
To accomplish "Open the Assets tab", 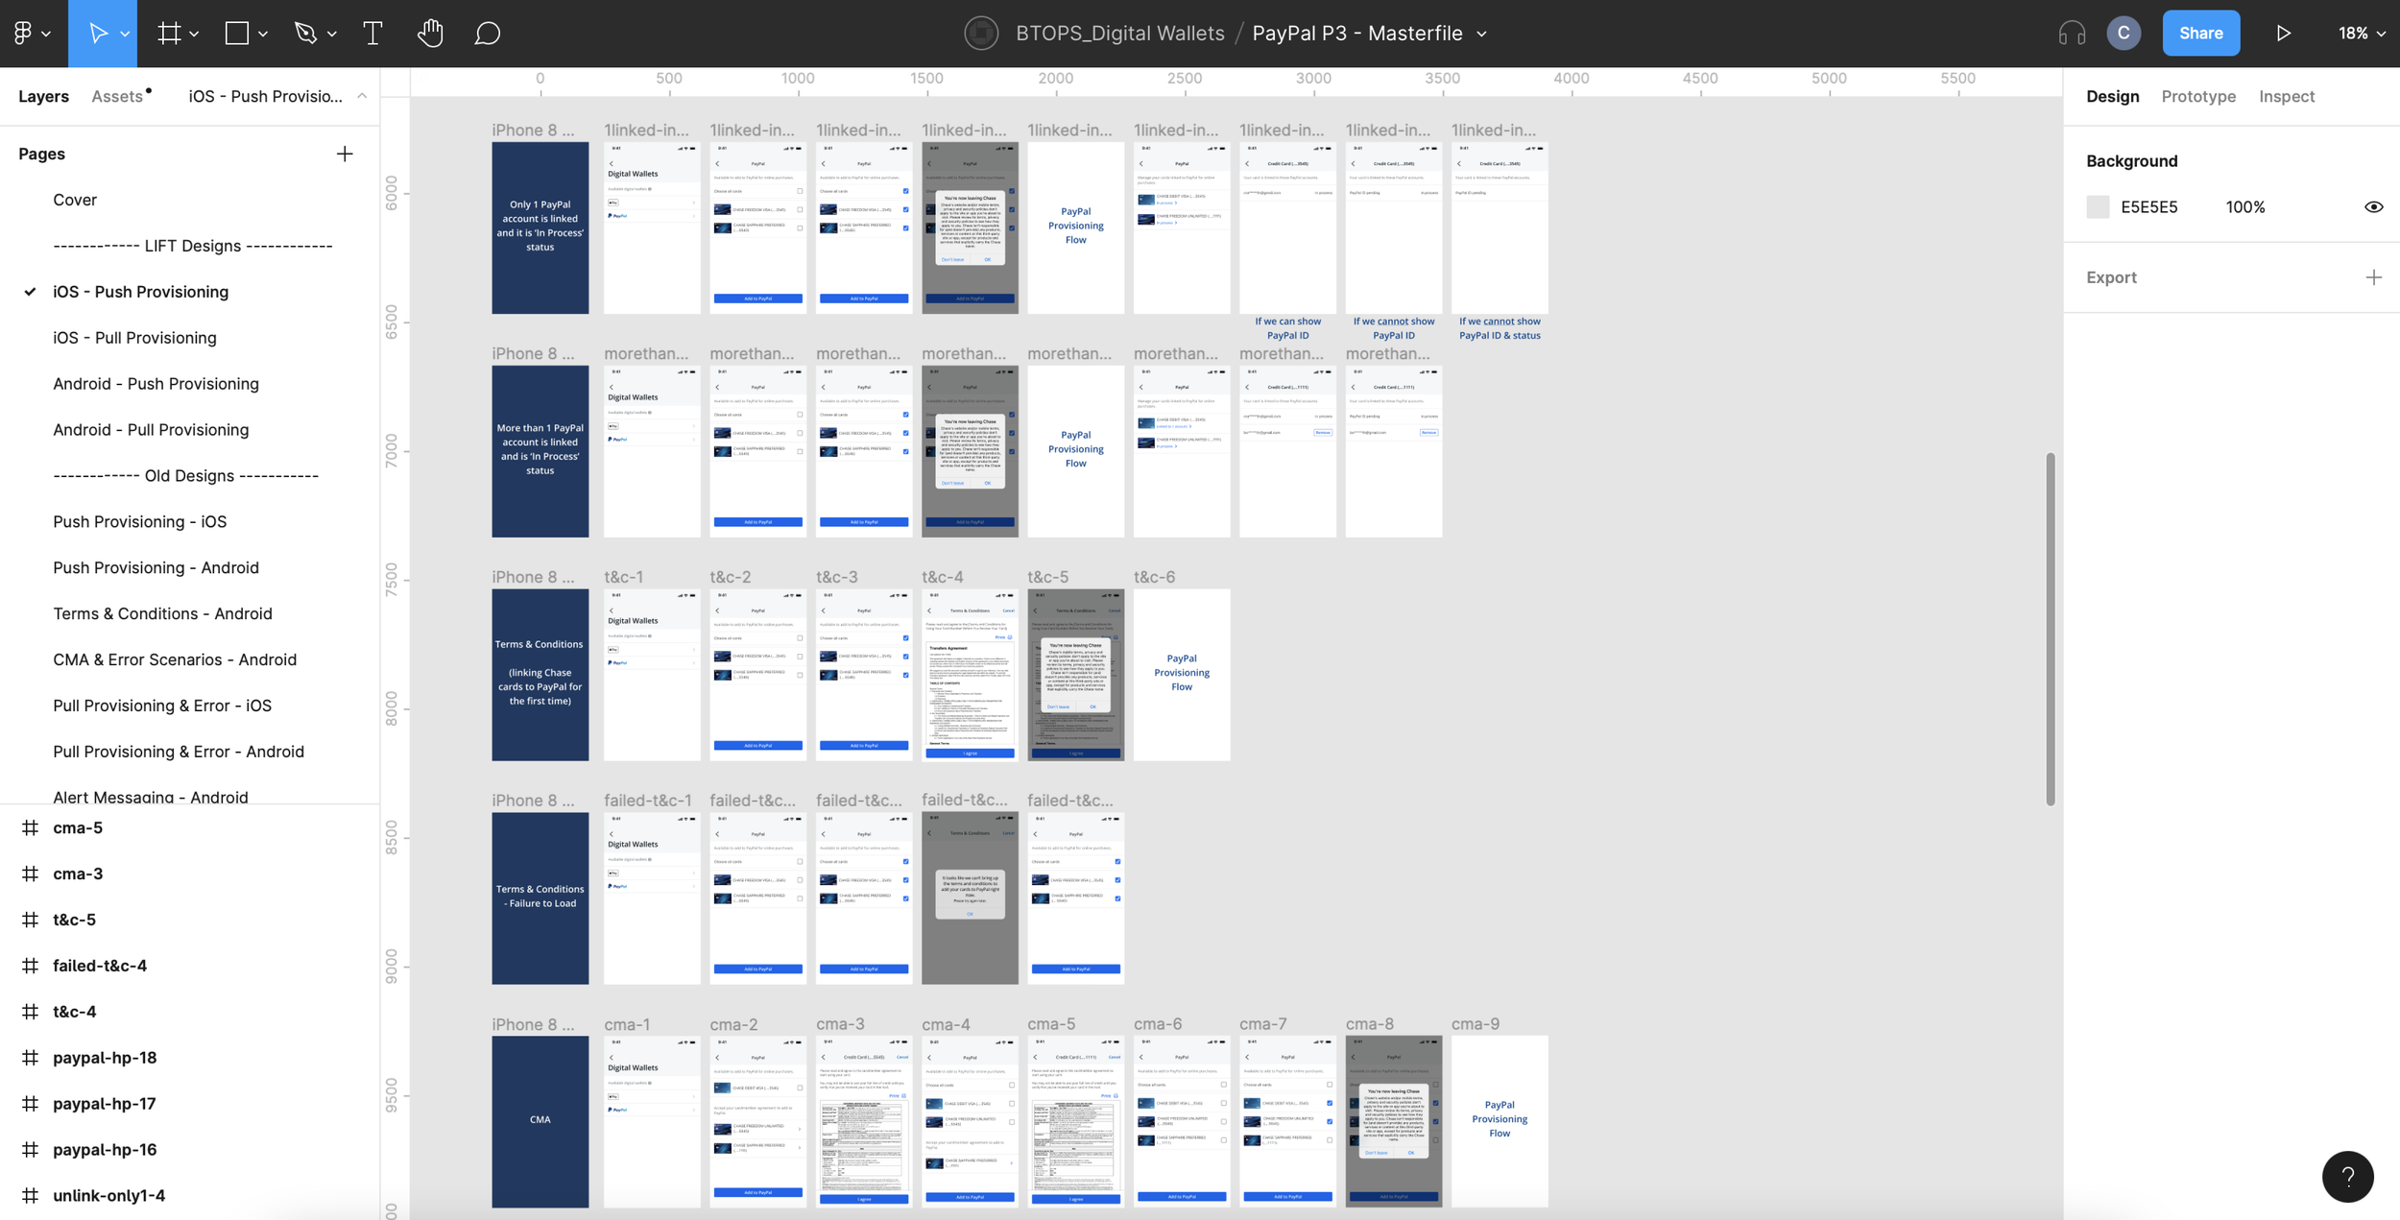I will tap(117, 95).
